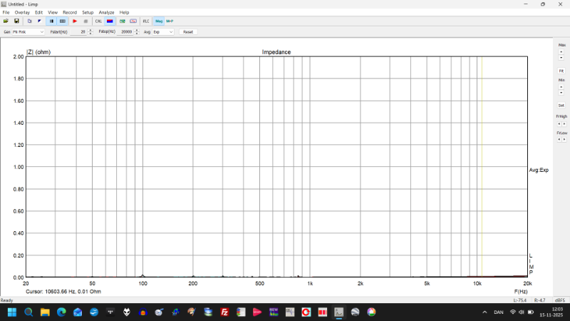Screen dimensions: 570x321
Task: Expand the Avg Exp dropdown
Action: click(170, 32)
